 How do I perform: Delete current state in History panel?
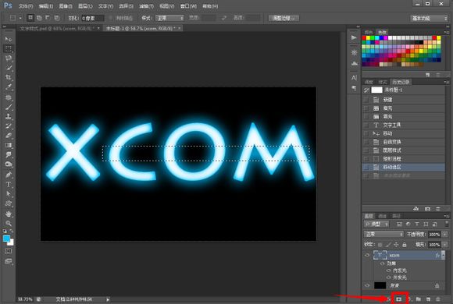point(438,209)
